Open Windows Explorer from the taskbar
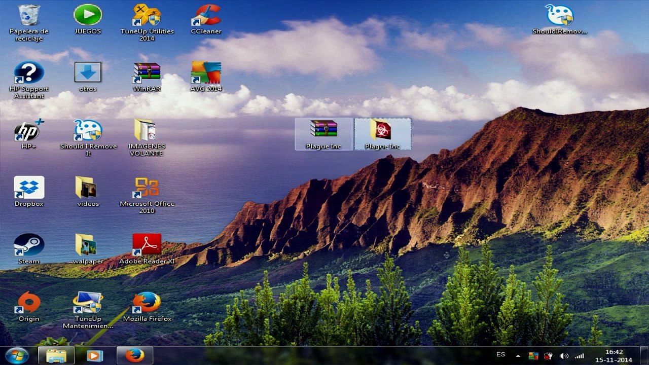 coord(56,356)
